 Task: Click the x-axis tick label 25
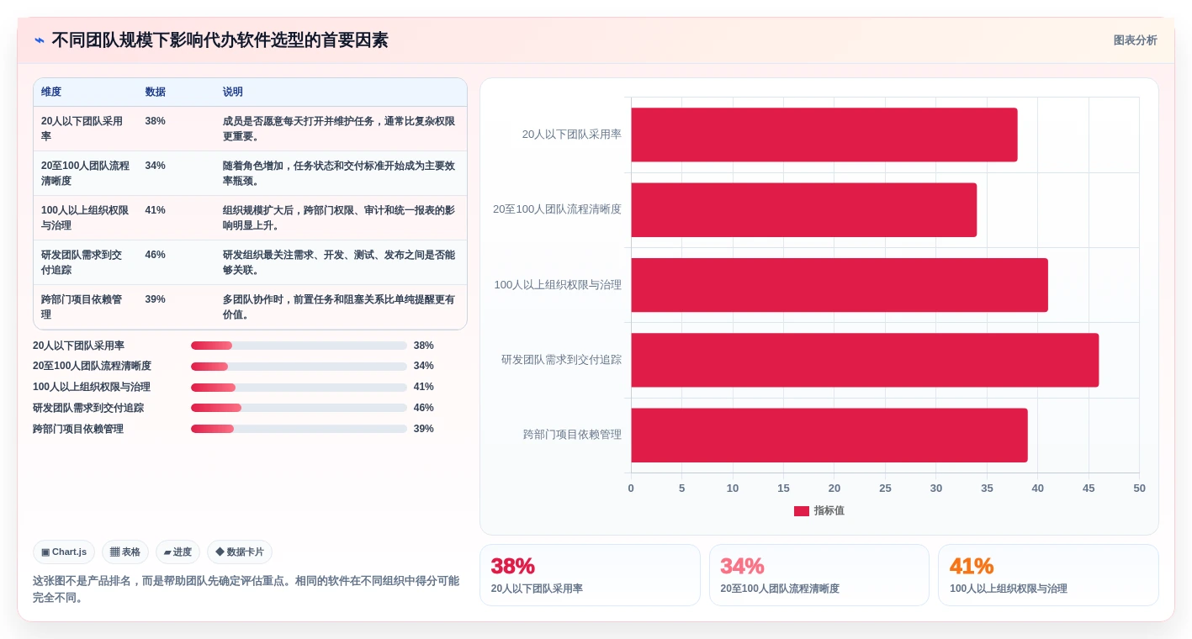(x=885, y=488)
